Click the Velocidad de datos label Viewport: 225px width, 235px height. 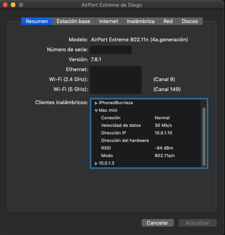[x=121, y=125]
